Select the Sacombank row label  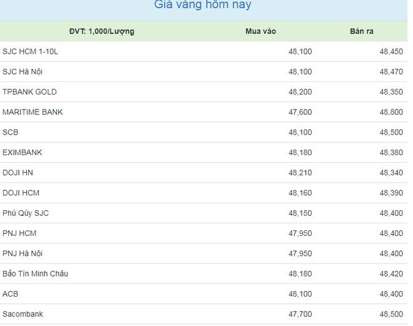(23, 314)
